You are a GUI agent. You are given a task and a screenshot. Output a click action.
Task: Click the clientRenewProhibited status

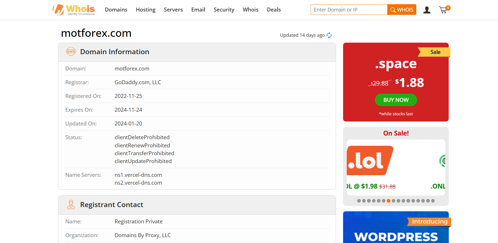pyautogui.click(x=142, y=145)
